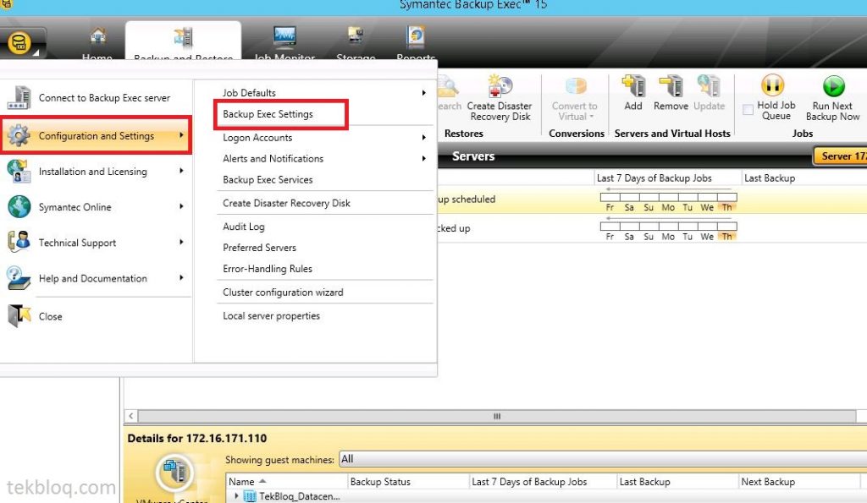Expand the TekBlog_Datacen tree node
The image size is (867, 503).
[x=237, y=496]
